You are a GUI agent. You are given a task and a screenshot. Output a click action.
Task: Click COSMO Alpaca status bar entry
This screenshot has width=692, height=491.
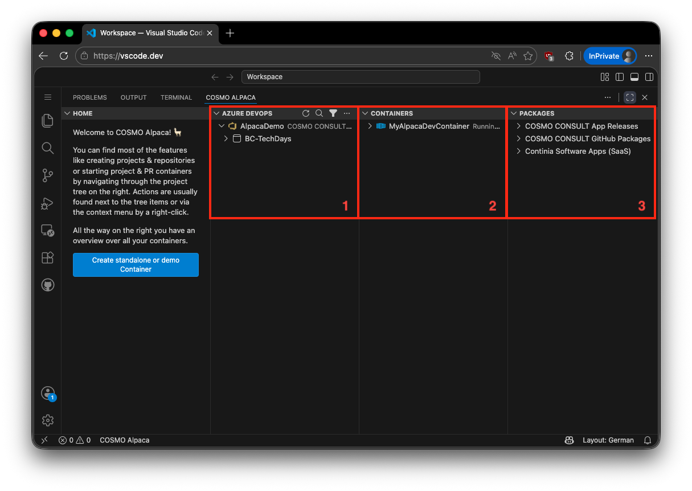coord(125,440)
